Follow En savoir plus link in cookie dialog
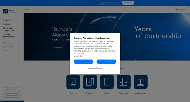 tap(78, 56)
